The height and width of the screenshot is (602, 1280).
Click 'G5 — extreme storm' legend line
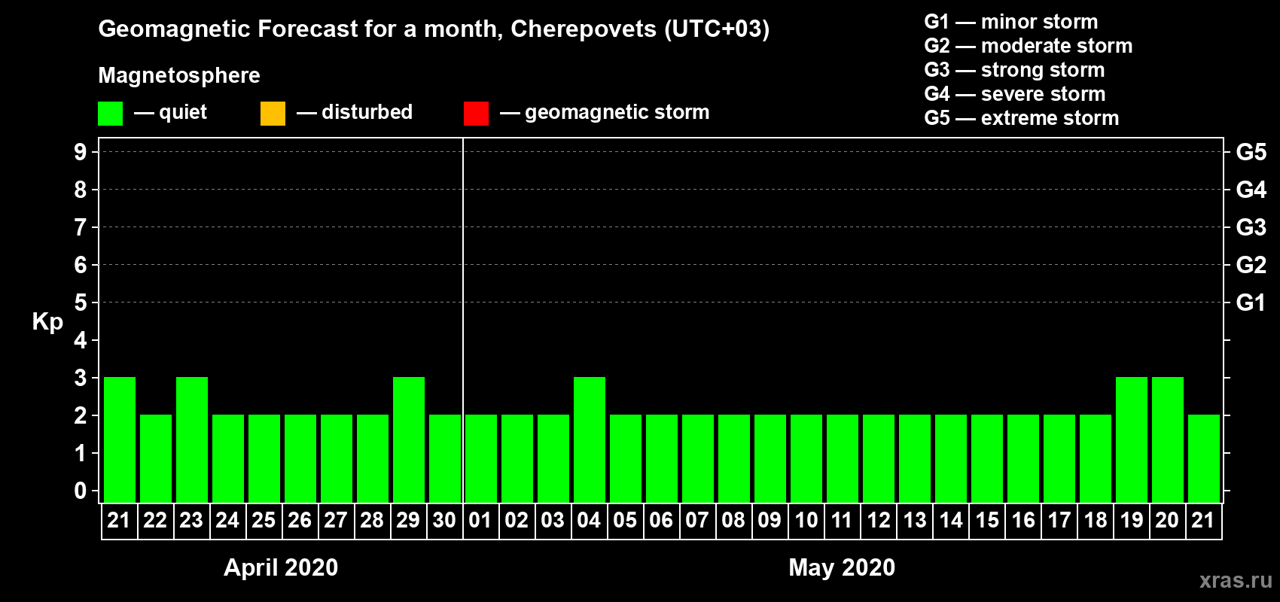point(1021,118)
